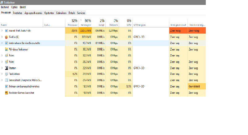Image resolution: width=248 pixels, height=135 pixels.
Task: Click the Servicehost Diagnostic Policy icon
Action: pos(6,80)
